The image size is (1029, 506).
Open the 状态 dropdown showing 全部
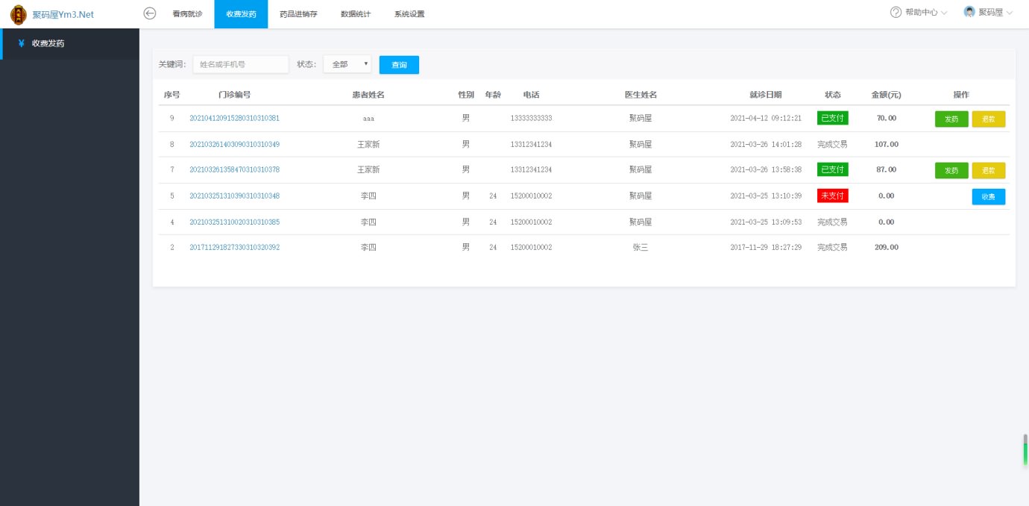[x=347, y=65]
